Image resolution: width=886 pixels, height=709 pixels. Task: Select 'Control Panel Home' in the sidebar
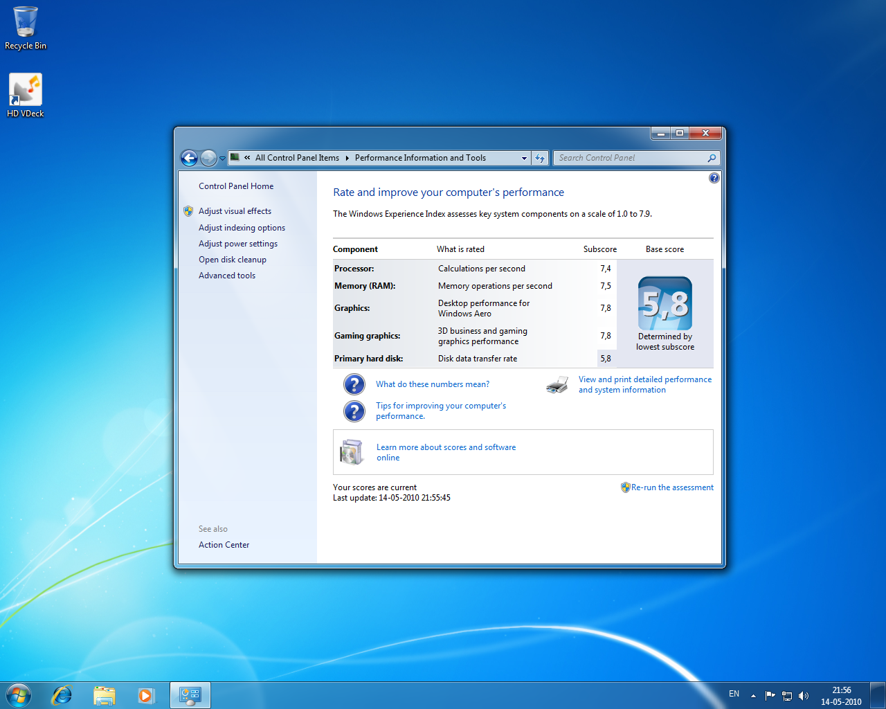click(x=235, y=186)
